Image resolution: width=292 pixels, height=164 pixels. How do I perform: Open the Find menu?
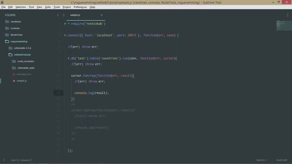point(31,7)
